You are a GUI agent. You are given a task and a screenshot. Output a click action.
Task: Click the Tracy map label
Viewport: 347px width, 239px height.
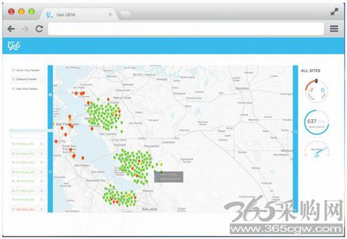pyautogui.click(x=221, y=131)
